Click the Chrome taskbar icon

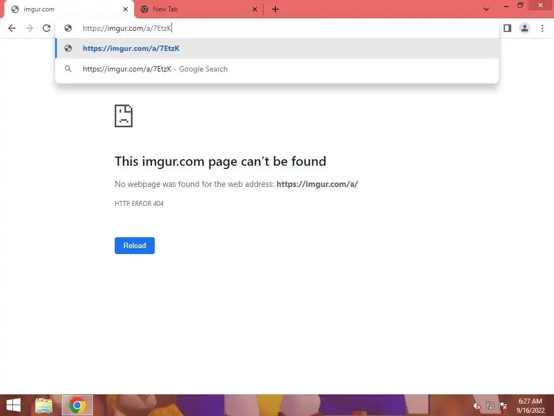[77, 405]
